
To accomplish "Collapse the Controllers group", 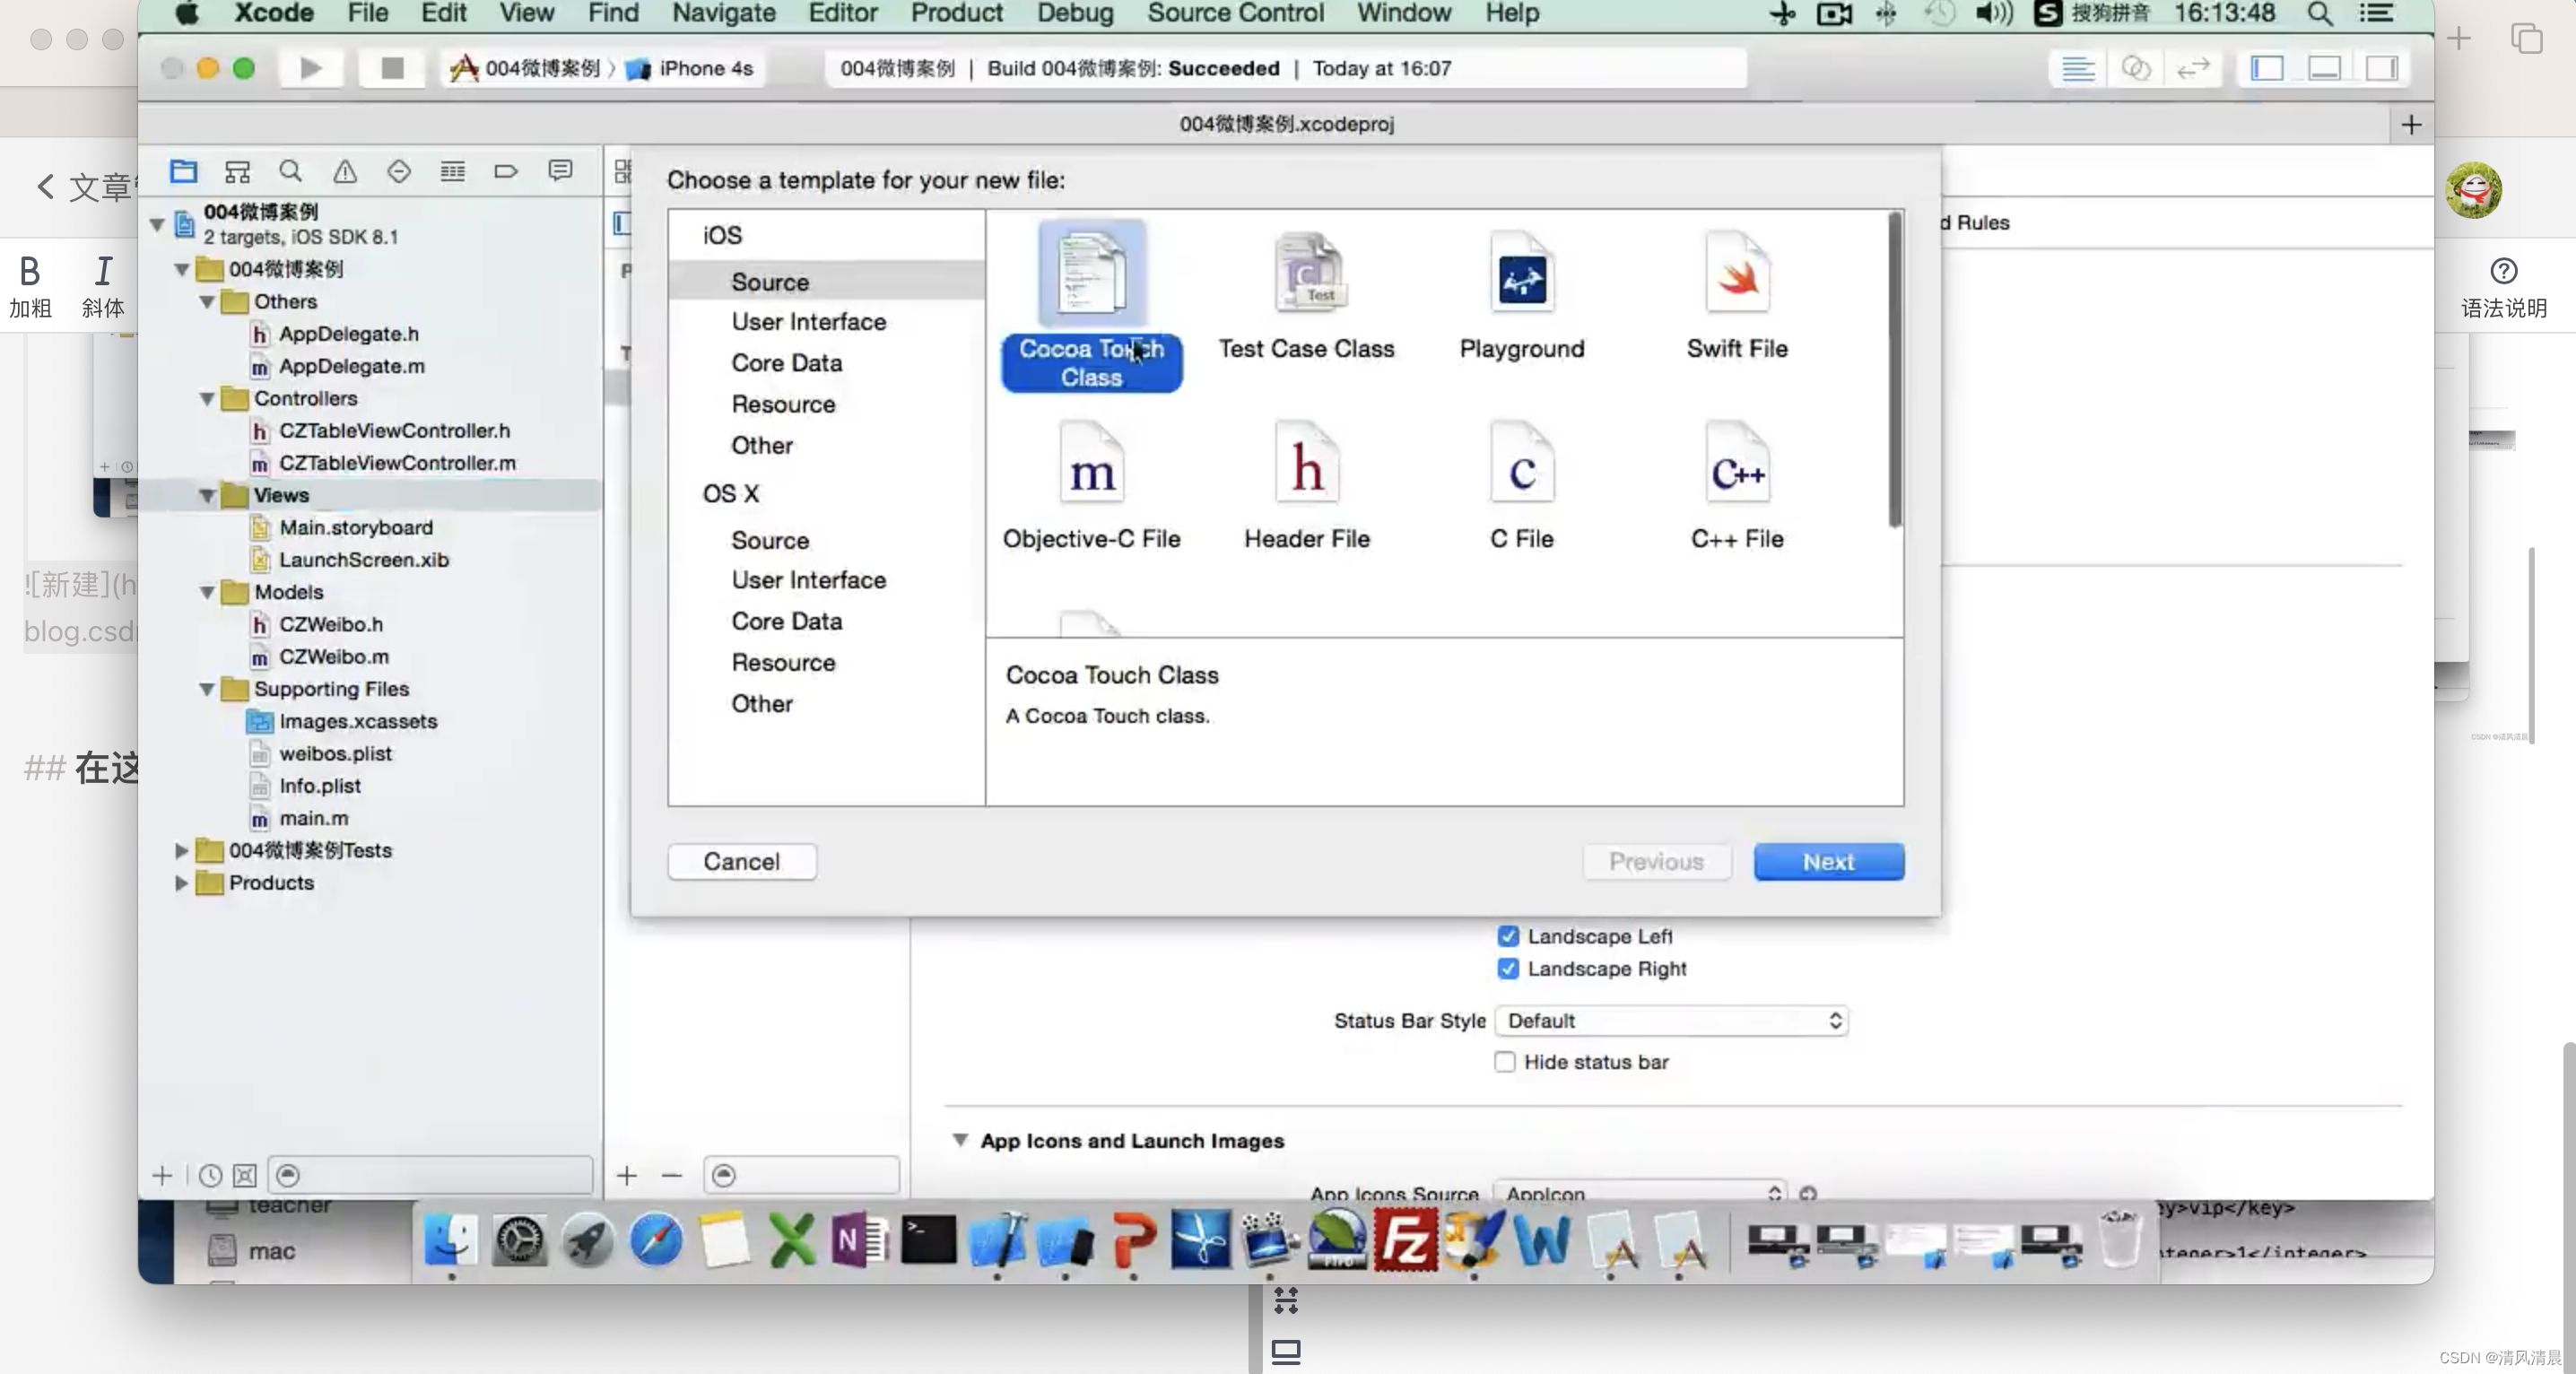I will (x=207, y=398).
